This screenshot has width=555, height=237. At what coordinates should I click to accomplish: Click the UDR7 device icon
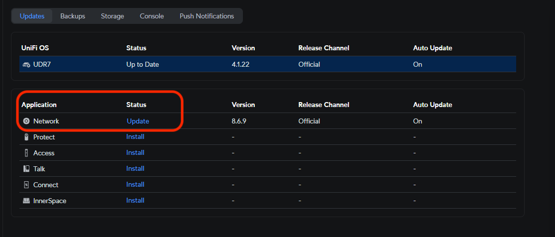(x=26, y=64)
